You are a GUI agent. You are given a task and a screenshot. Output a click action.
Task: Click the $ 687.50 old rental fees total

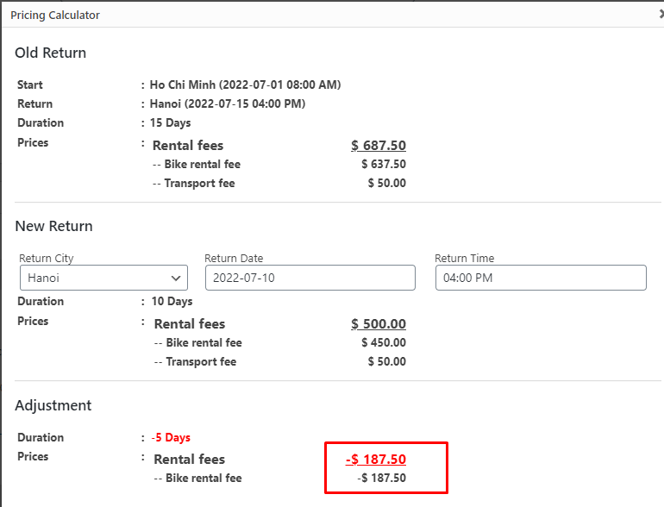pos(379,146)
